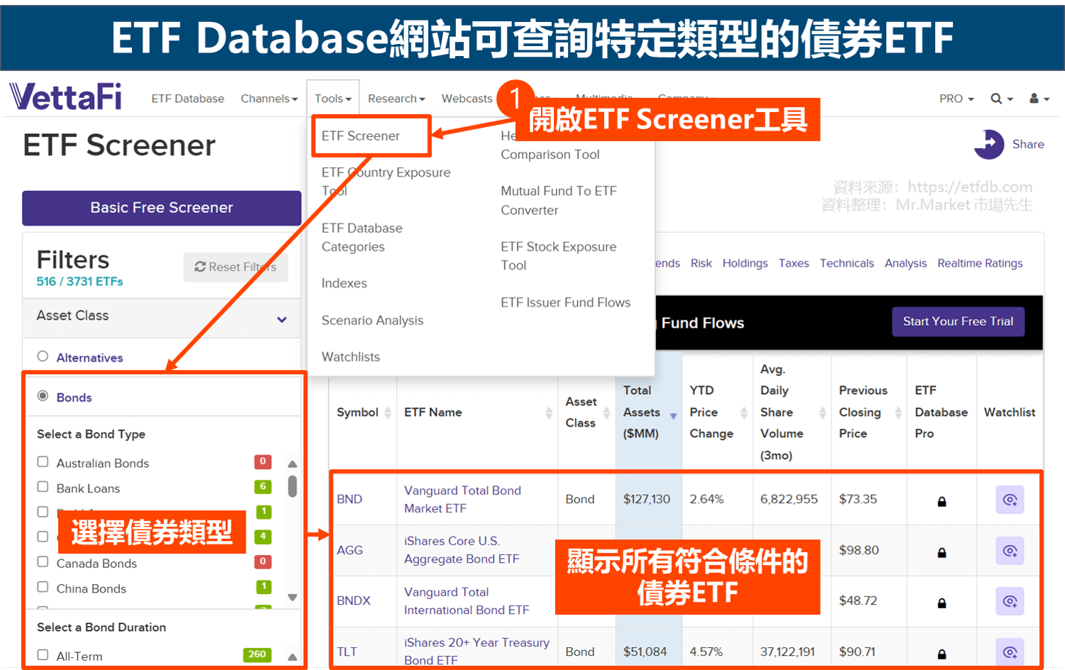
Task: Sort by Total Assets column arrow
Action: (673, 416)
